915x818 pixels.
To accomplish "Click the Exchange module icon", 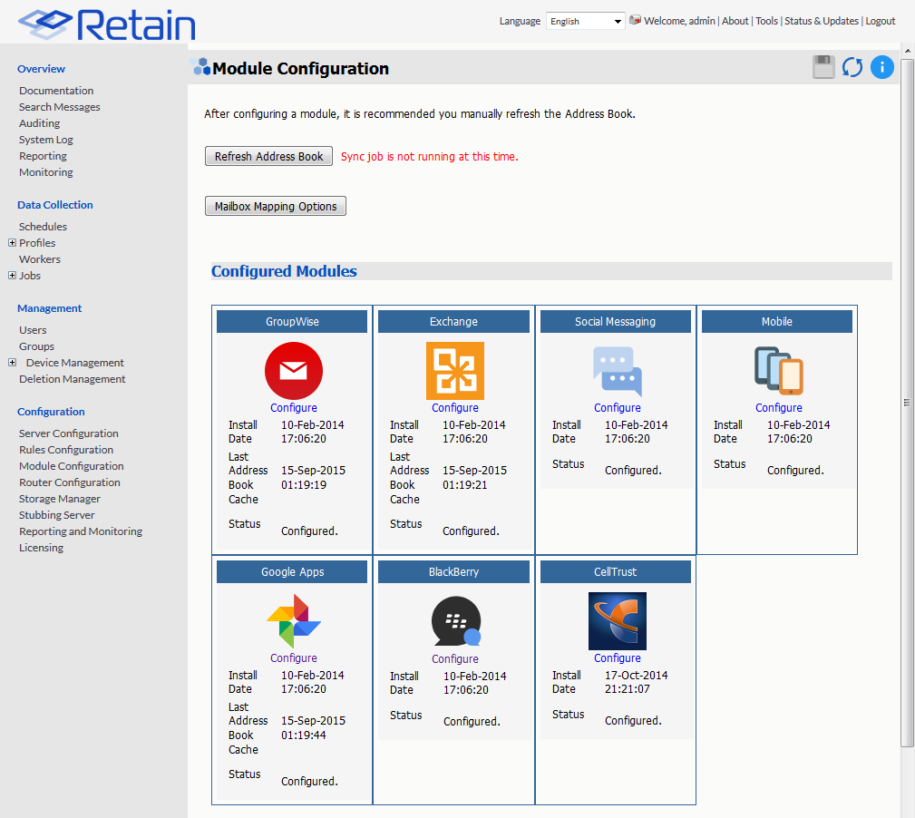I will pos(454,371).
